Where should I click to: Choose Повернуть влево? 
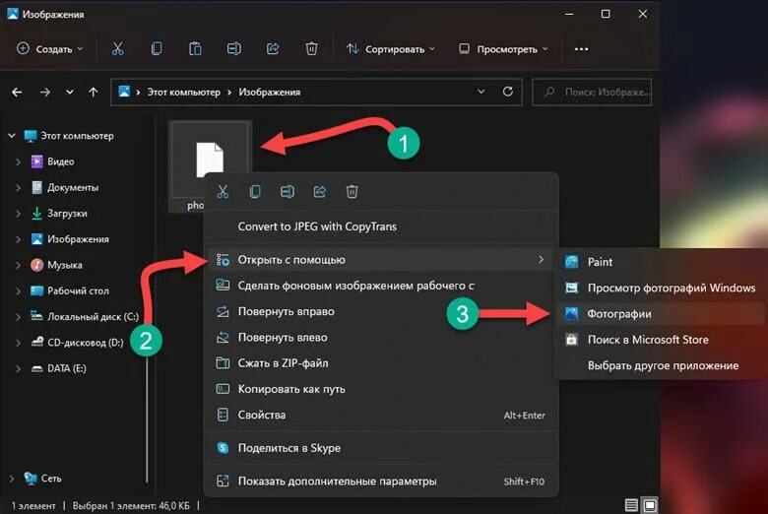pyautogui.click(x=381, y=337)
